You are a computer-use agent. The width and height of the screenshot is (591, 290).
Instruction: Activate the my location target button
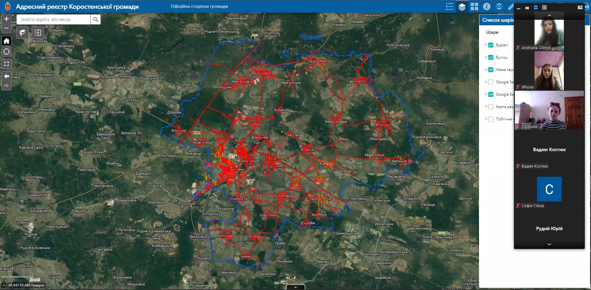pyautogui.click(x=6, y=52)
